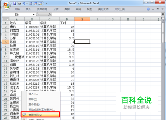
Task: Close the workbook with the ribbon X
Action: pos(162,9)
